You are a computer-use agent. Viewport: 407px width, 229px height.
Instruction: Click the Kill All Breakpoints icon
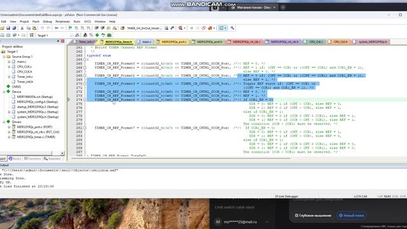(210, 28)
